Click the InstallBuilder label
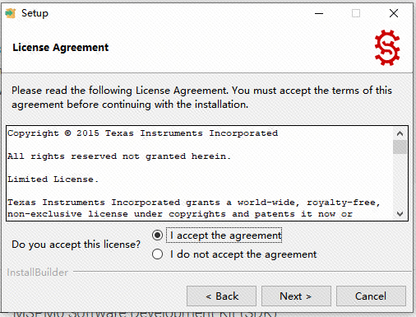 pos(38,273)
